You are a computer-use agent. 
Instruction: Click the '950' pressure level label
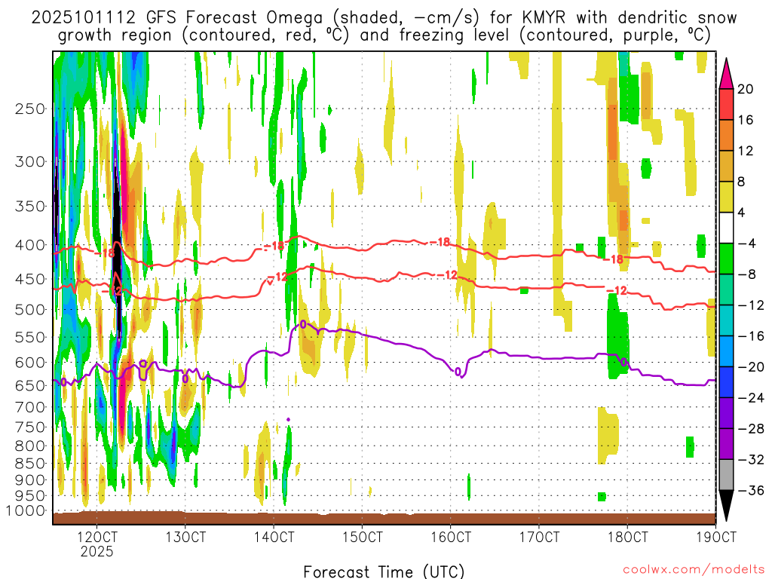click(30, 496)
